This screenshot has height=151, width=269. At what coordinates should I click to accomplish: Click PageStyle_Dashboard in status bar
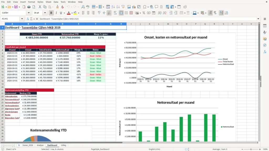pyautogui.click(x=100, y=149)
